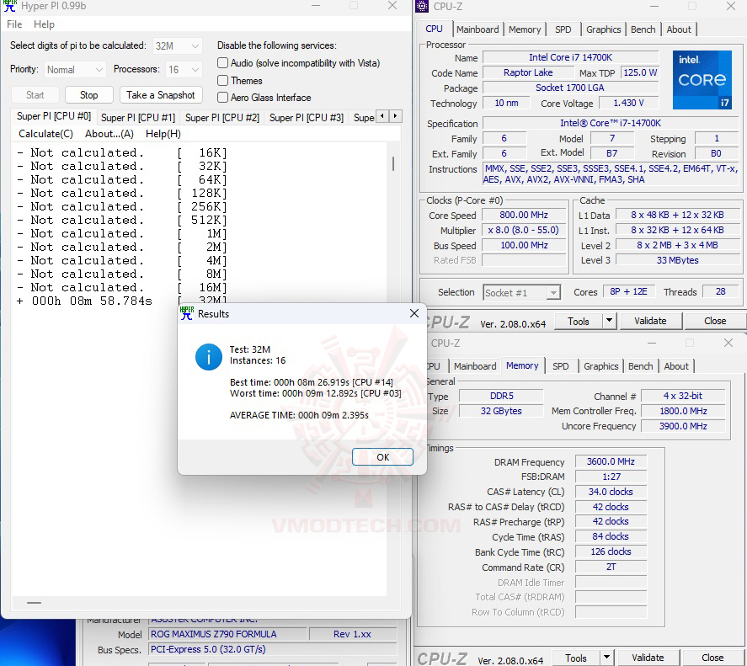Click the DRAM Frequency 3600.0 MHz field

(611, 461)
